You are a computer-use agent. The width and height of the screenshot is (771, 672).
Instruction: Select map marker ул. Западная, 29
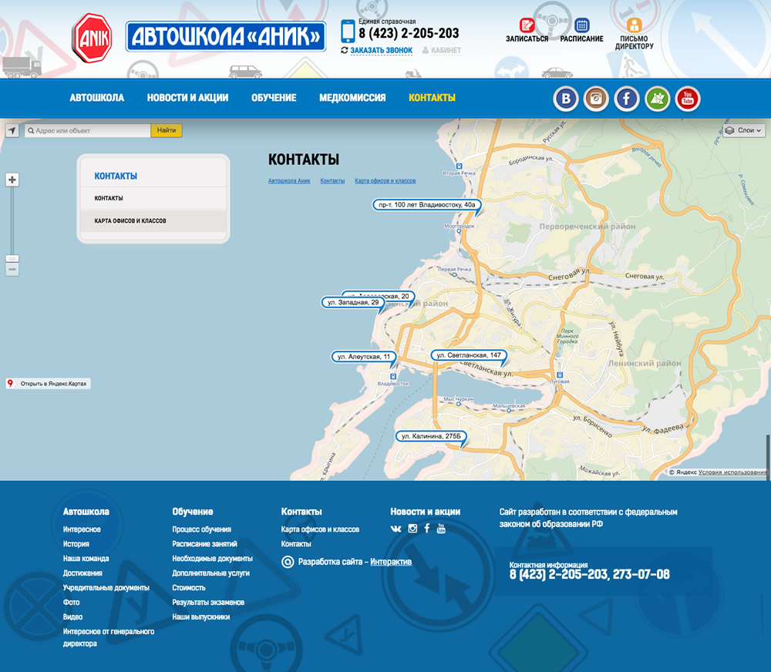tap(353, 302)
